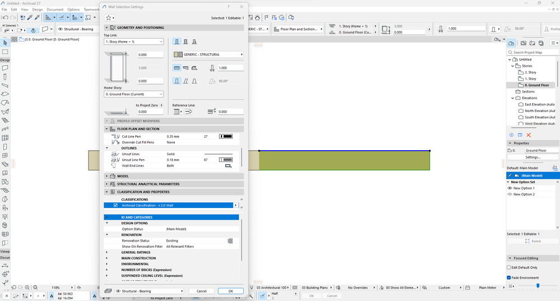Open the Generic - Structural building material selector
The height and width of the screenshot is (301, 560).
pyautogui.click(x=208, y=54)
